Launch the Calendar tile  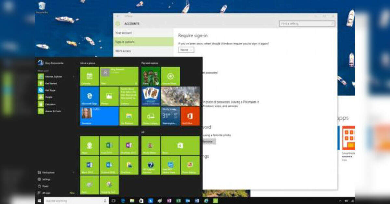tap(89, 76)
